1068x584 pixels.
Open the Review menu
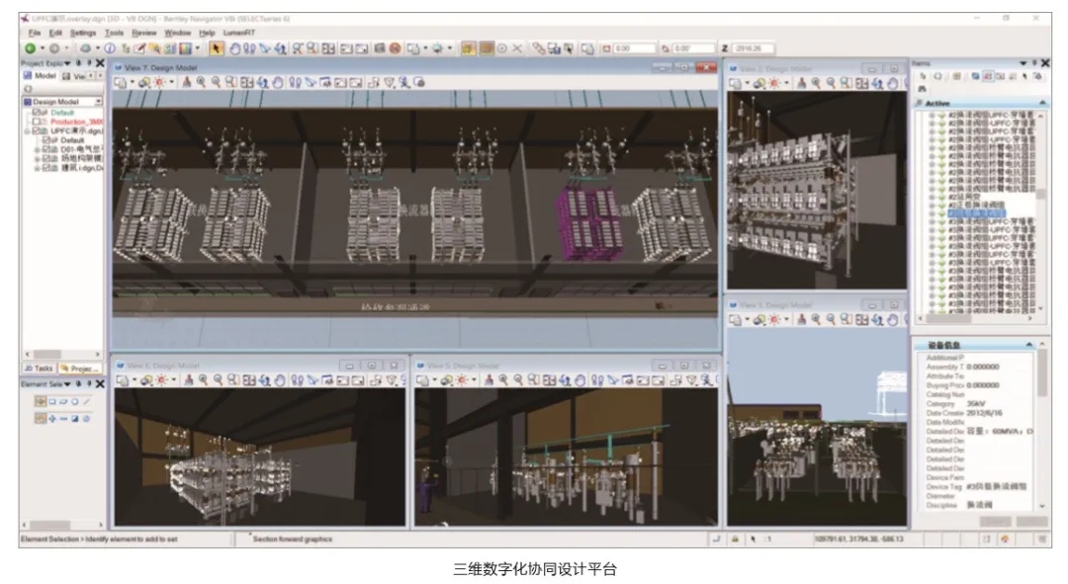pos(144,33)
